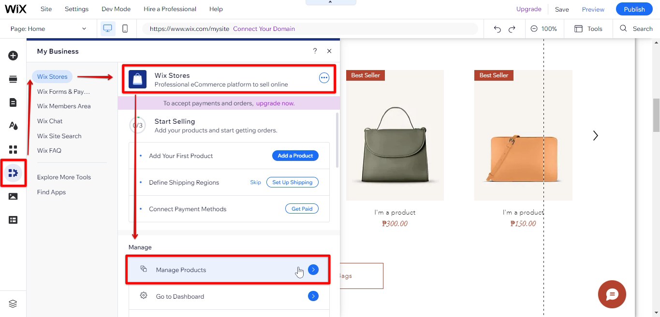Open the Site Design panel
660x317 pixels.
click(x=13, y=125)
